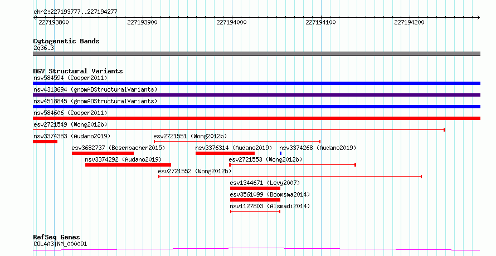This screenshot has height=256, width=496.
Task: Click the chr2:227193777..227194277 coordinate label
Action: pos(75,12)
